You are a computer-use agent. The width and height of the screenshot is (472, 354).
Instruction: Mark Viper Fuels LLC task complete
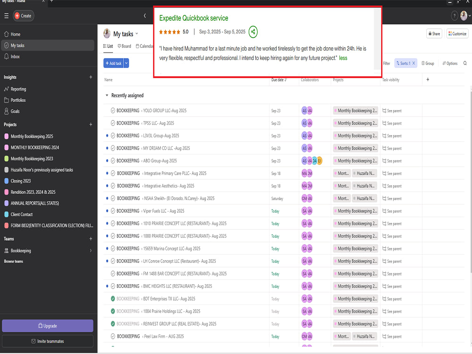(113, 211)
